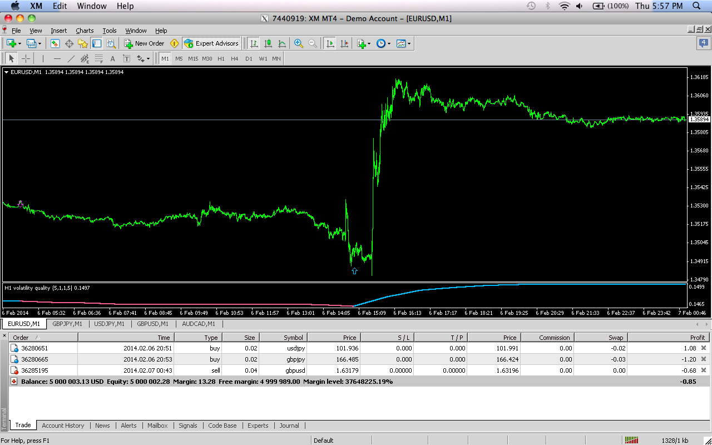Switch to D1 timeframe
The width and height of the screenshot is (712, 445).
(249, 58)
